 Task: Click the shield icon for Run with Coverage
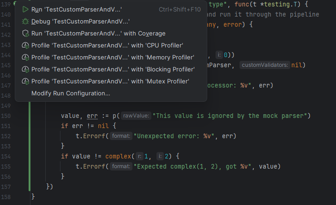click(x=25, y=33)
